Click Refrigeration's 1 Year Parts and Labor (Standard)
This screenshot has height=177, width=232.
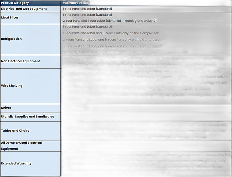coord(88,27)
